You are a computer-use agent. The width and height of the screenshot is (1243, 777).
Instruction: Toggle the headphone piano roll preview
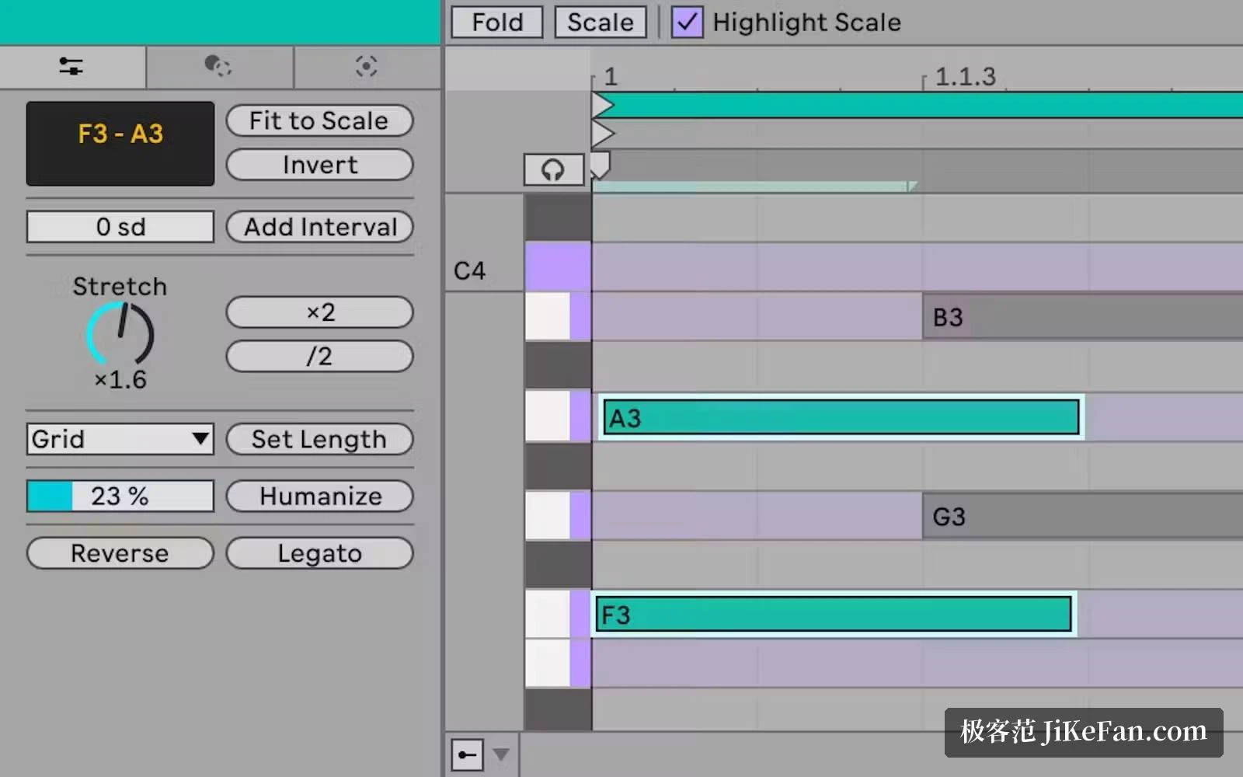(x=553, y=169)
